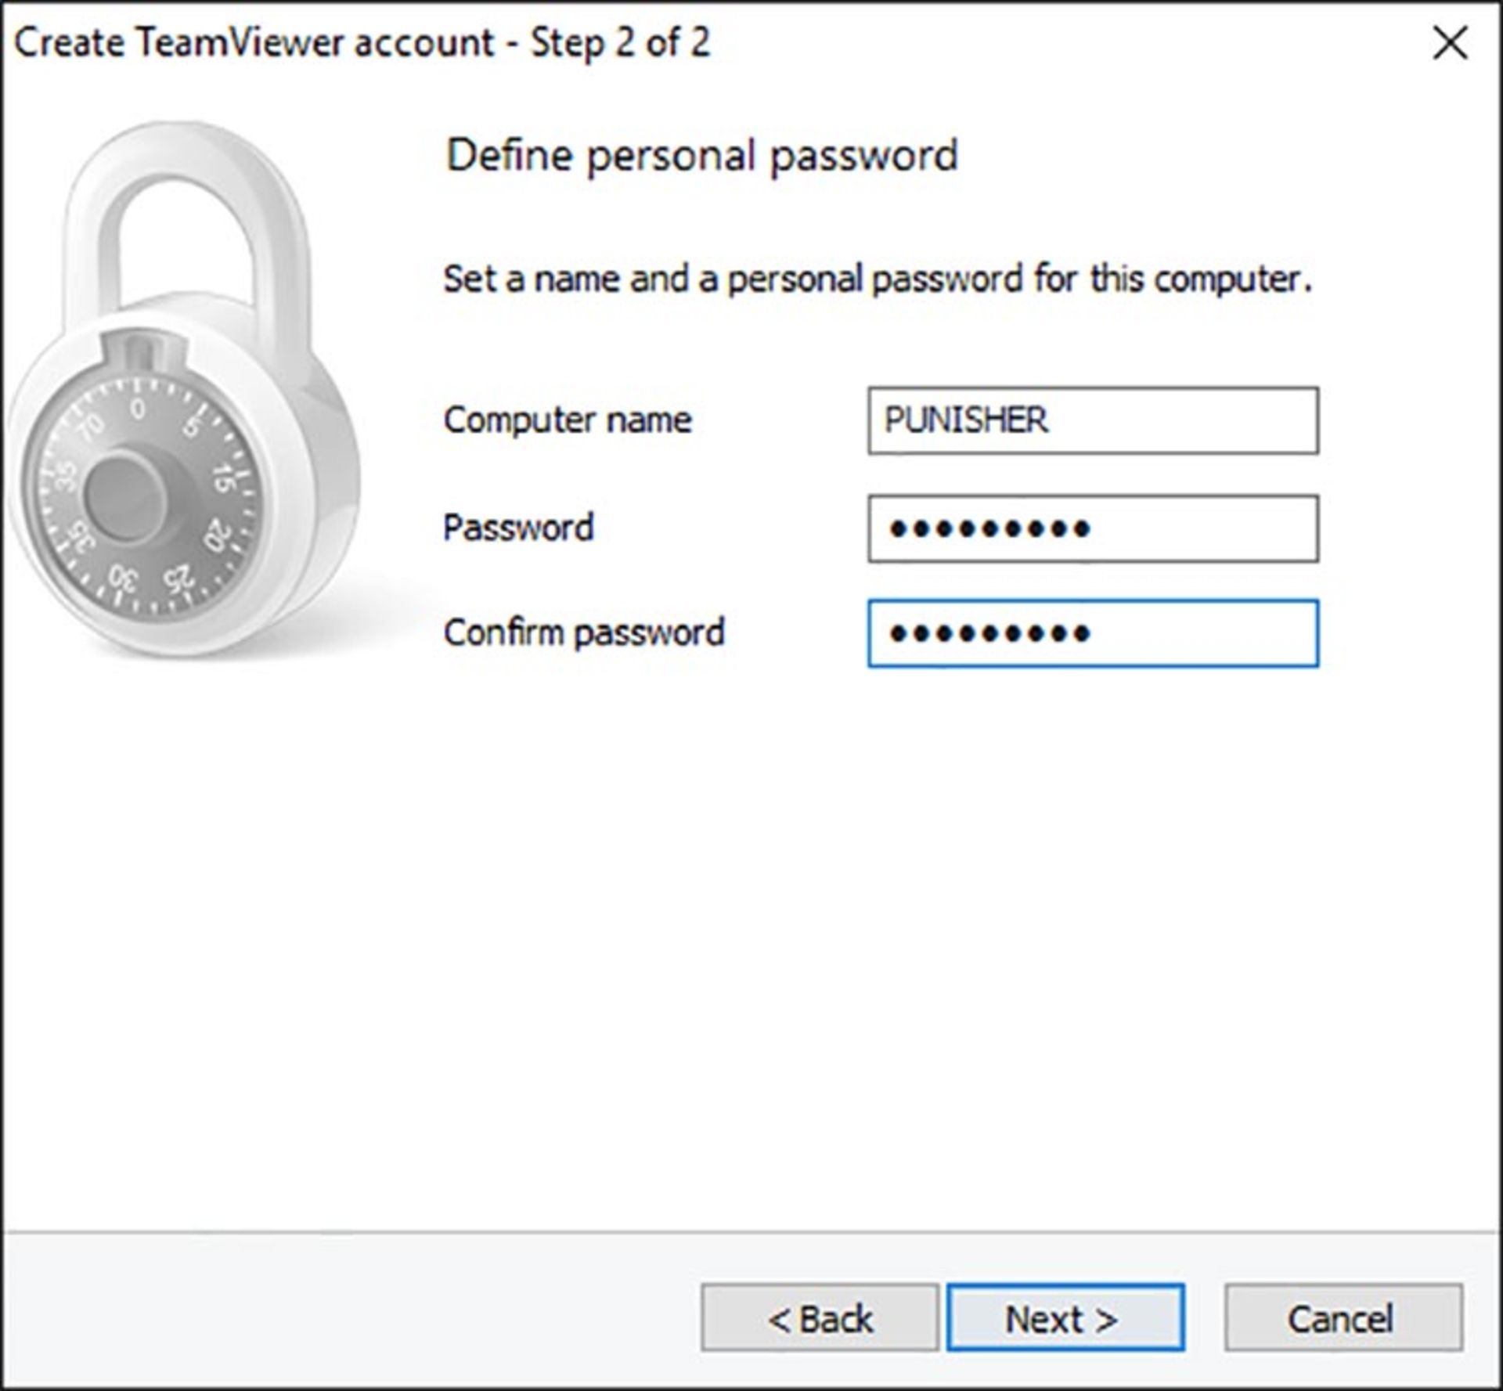1503x1391 pixels.
Task: Go back with the Back button
Action: point(819,1318)
